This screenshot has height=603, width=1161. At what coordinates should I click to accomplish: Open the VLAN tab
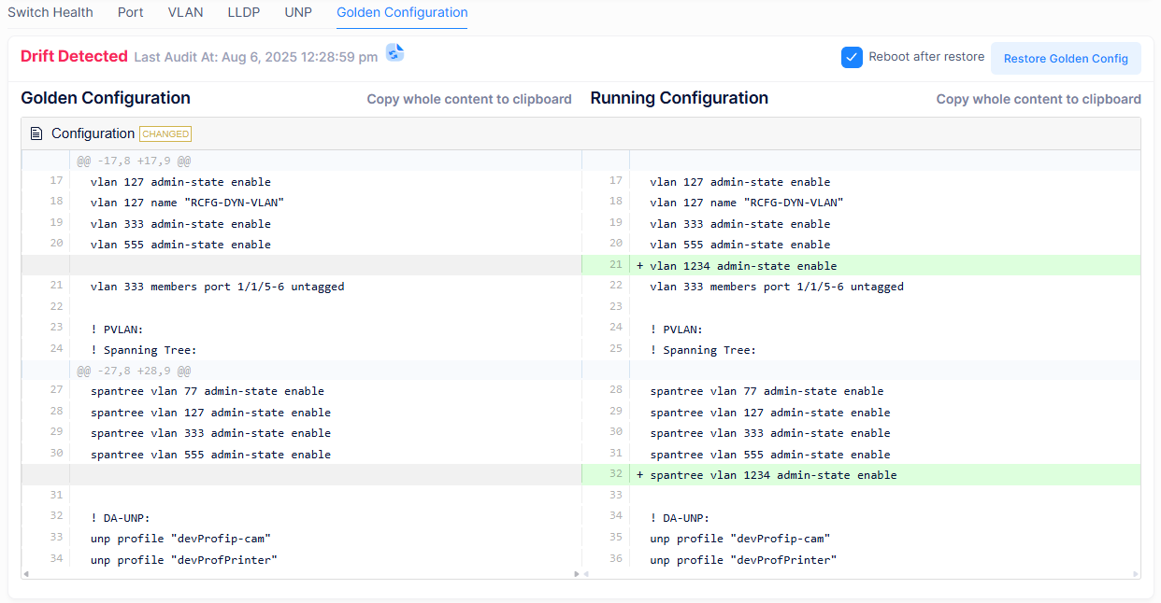click(185, 12)
